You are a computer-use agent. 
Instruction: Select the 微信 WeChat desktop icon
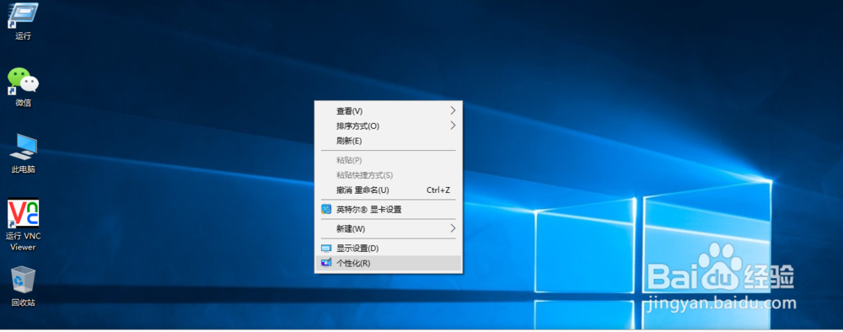tap(23, 81)
